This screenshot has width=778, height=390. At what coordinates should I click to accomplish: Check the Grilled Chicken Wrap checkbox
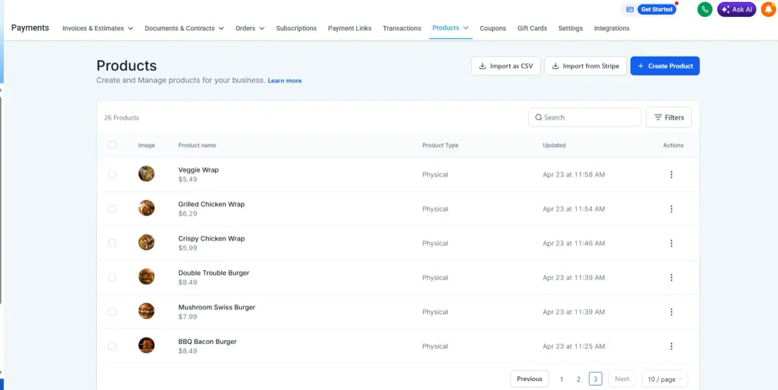pos(112,209)
